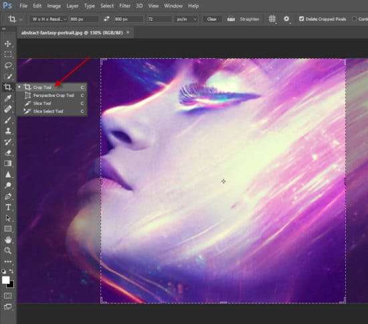Select the Sharpen/Blur triangle tool
Image resolution: width=368 pixels, height=324 pixels.
(x=8, y=175)
